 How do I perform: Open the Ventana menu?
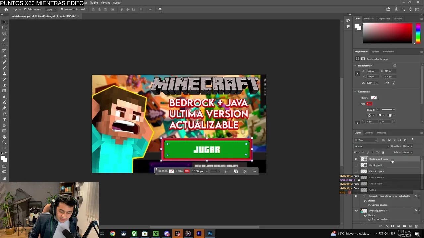coord(105,3)
